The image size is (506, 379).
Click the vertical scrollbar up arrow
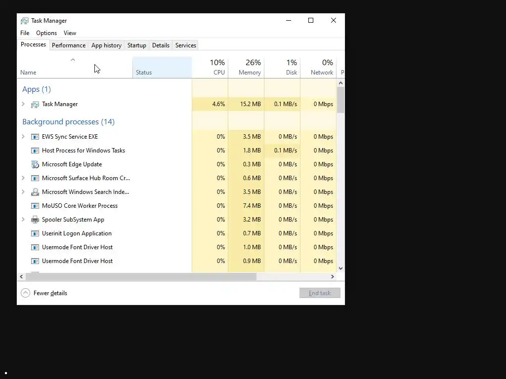[341, 83]
